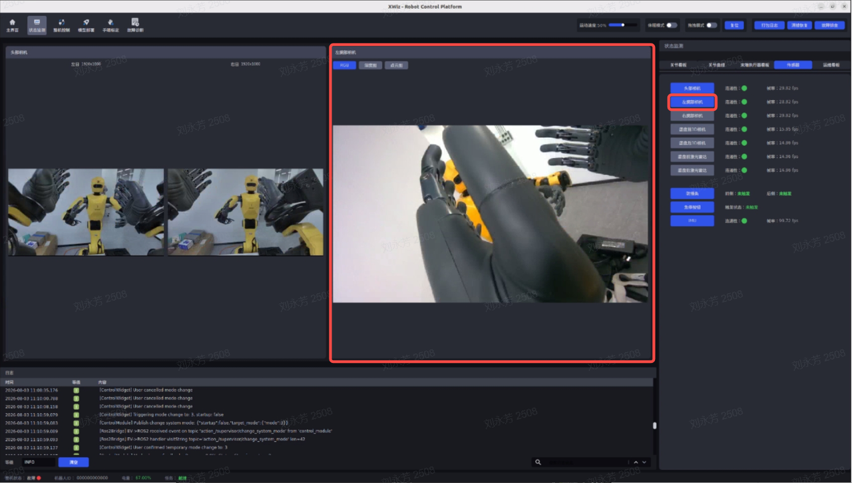Click the '左目 1920x1080' label
This screenshot has height=483, width=852.
pos(86,64)
